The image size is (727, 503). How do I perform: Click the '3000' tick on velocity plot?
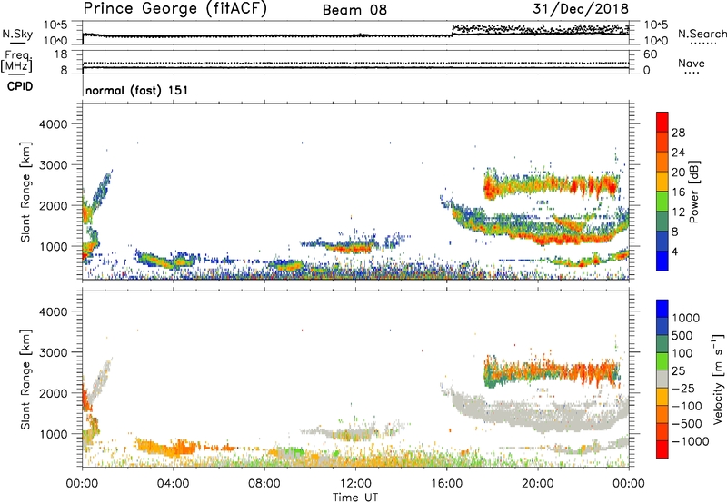(53, 352)
